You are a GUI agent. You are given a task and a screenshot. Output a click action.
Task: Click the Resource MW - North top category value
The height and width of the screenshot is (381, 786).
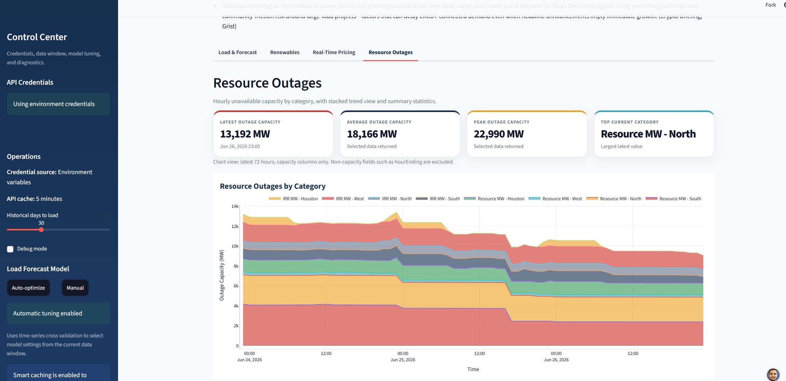tap(648, 134)
